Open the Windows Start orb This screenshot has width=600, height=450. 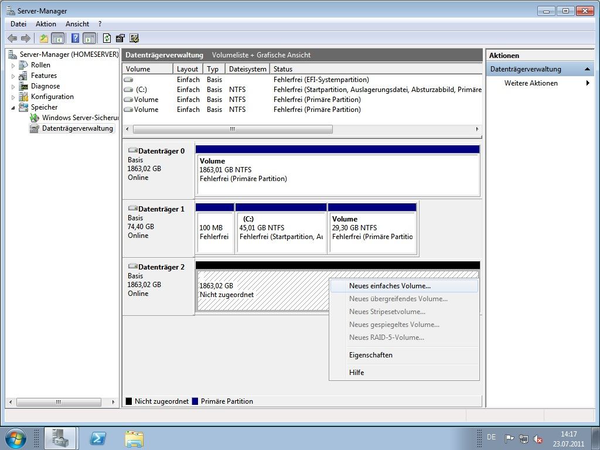pyautogui.click(x=16, y=438)
